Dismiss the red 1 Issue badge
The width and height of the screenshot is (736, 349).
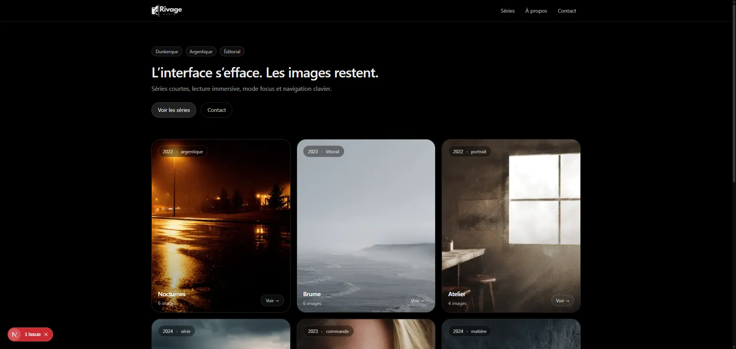click(x=46, y=334)
